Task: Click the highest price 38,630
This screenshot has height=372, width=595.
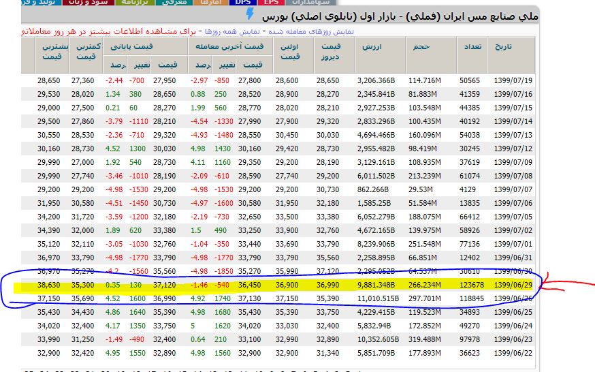Action: [x=48, y=285]
